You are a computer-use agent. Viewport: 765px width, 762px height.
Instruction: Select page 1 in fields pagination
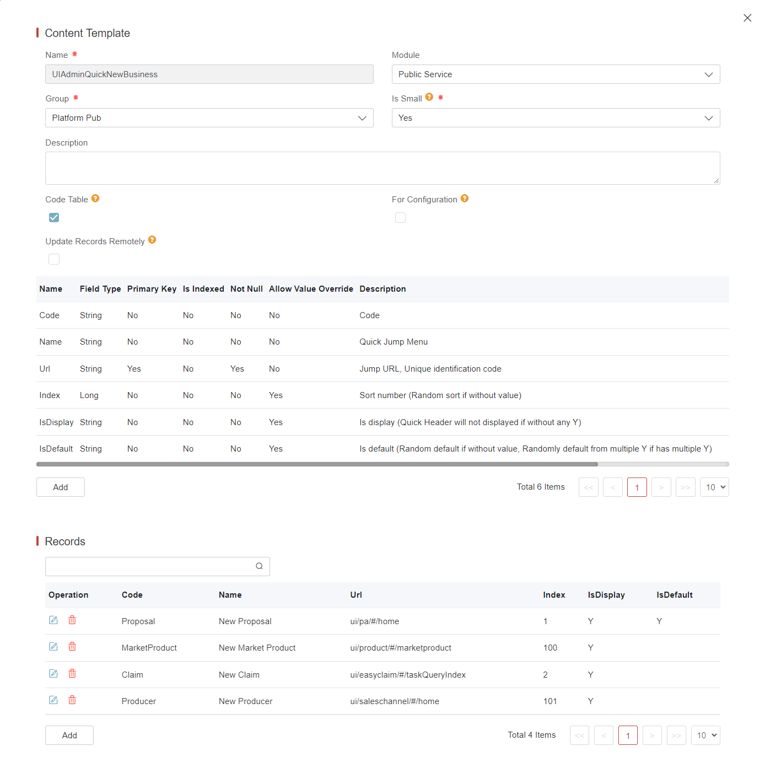637,487
